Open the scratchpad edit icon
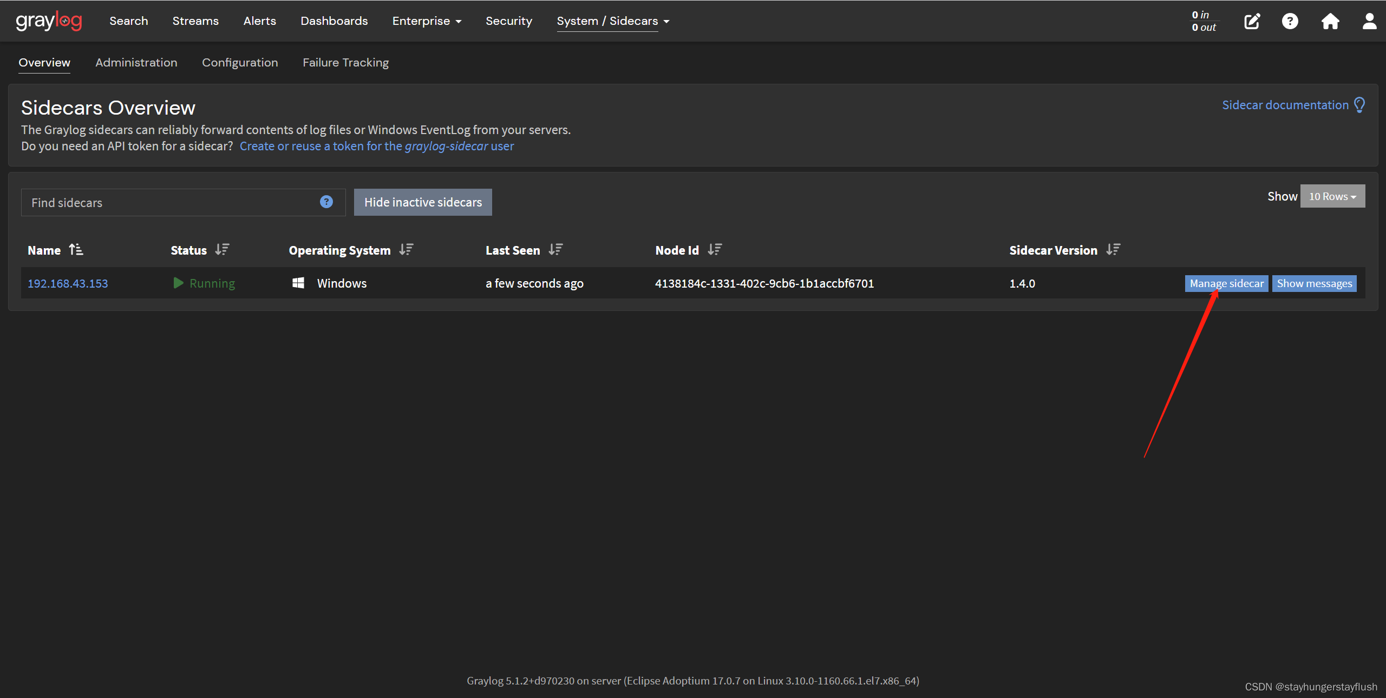1386x698 pixels. 1252,22
